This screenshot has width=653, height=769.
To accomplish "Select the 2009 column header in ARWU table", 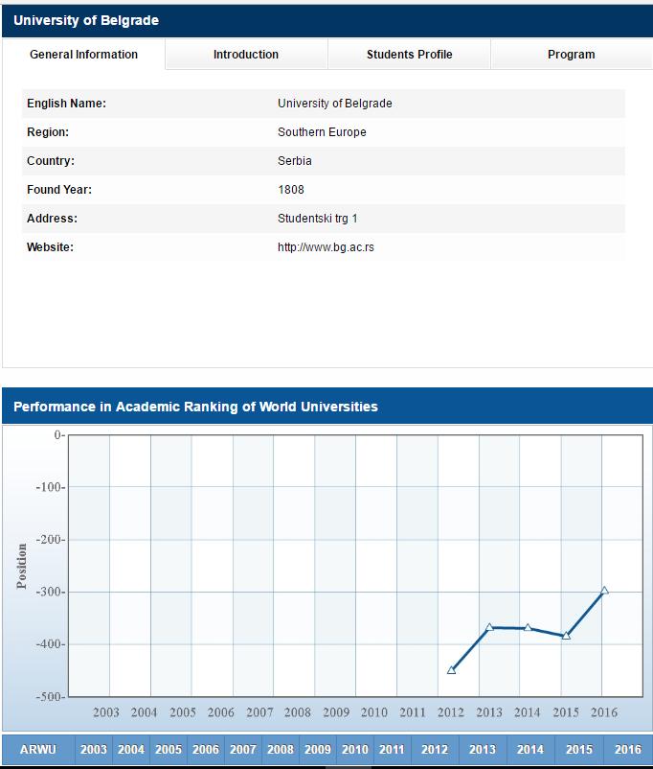I will pyautogui.click(x=318, y=750).
